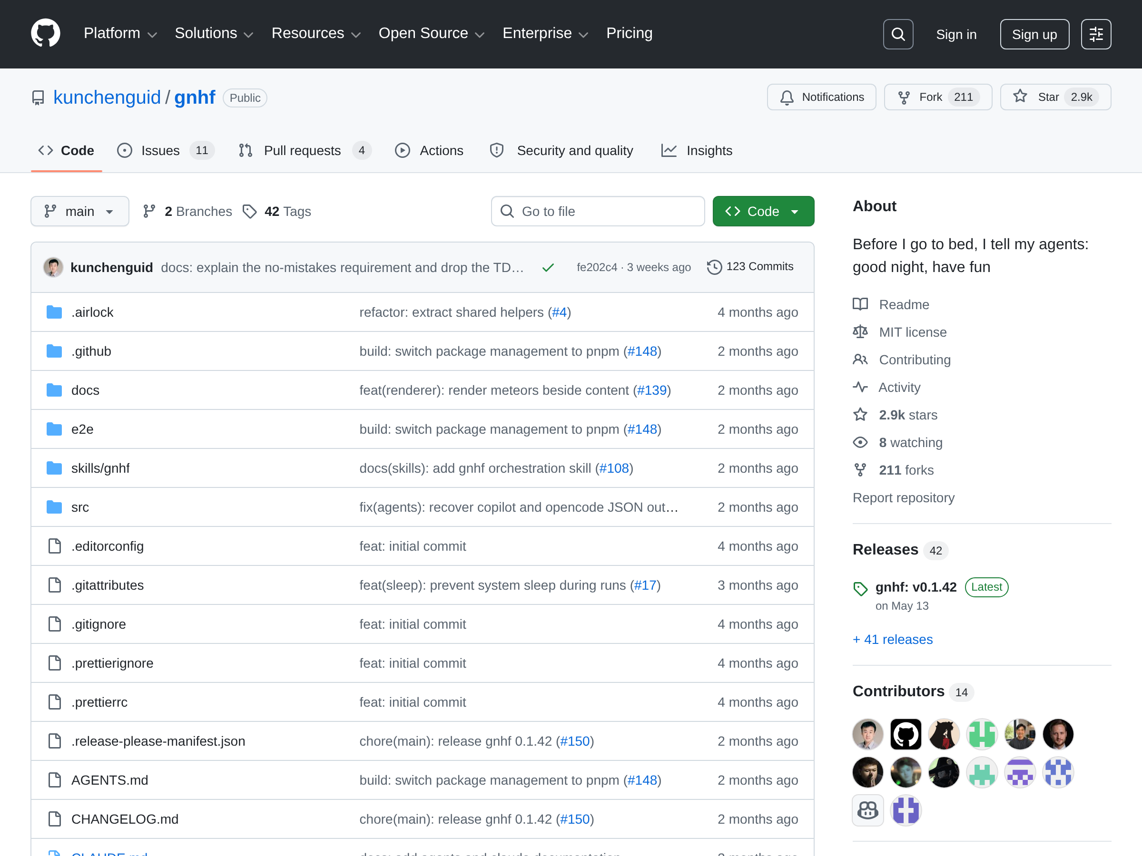View the 211 forks link
The height and width of the screenshot is (856, 1142).
894,470
